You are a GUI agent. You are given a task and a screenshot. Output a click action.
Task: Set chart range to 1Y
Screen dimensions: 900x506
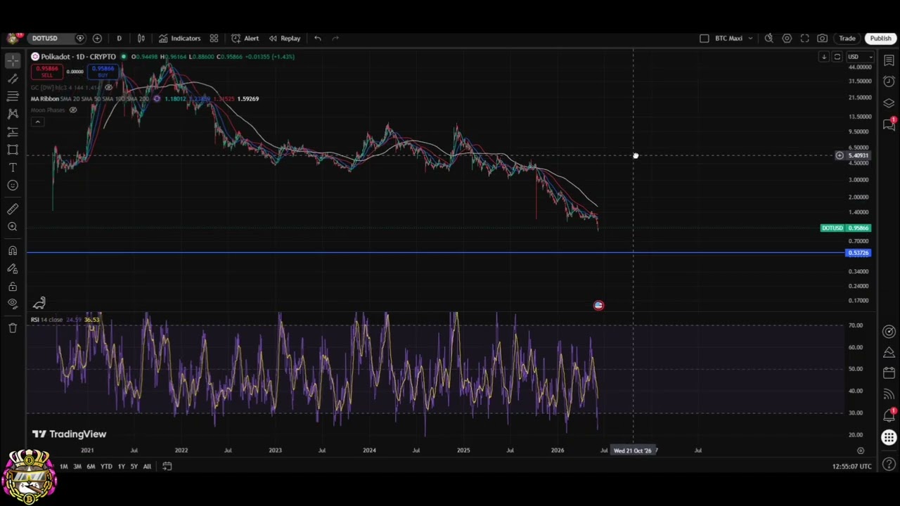[x=121, y=467]
